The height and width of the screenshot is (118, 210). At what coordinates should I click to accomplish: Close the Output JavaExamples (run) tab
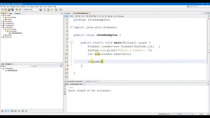click(x=84, y=84)
